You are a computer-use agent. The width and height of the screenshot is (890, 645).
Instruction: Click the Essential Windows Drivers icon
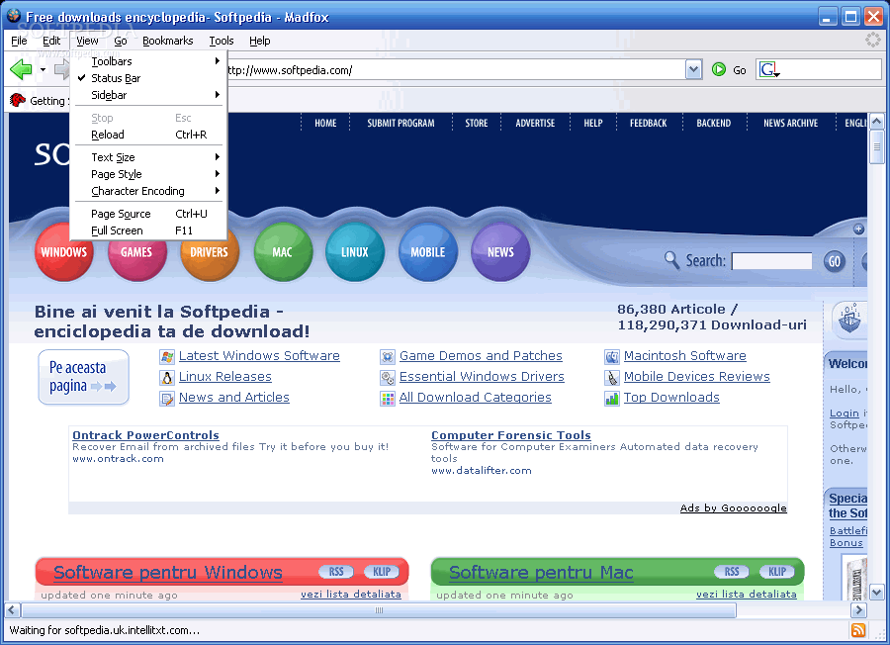click(x=388, y=378)
